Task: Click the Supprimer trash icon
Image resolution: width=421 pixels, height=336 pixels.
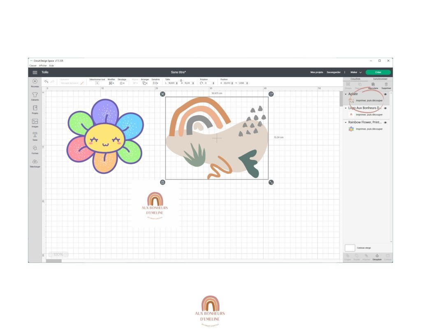Action: pos(386,85)
